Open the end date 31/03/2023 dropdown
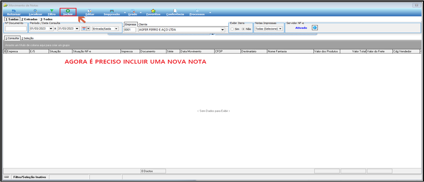The image size is (424, 182). (77, 29)
